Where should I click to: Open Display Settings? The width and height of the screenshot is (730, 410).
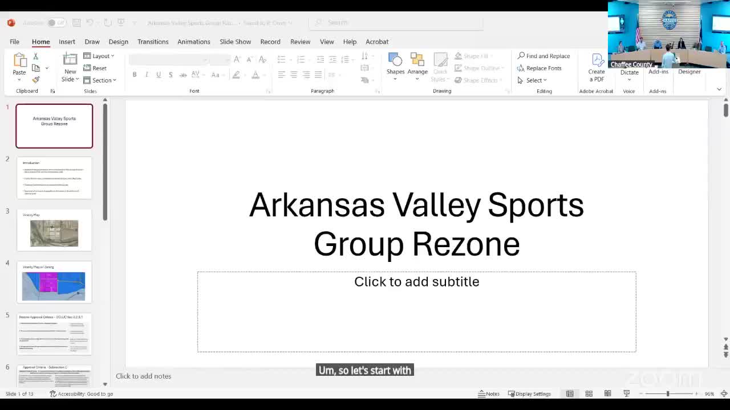530,393
